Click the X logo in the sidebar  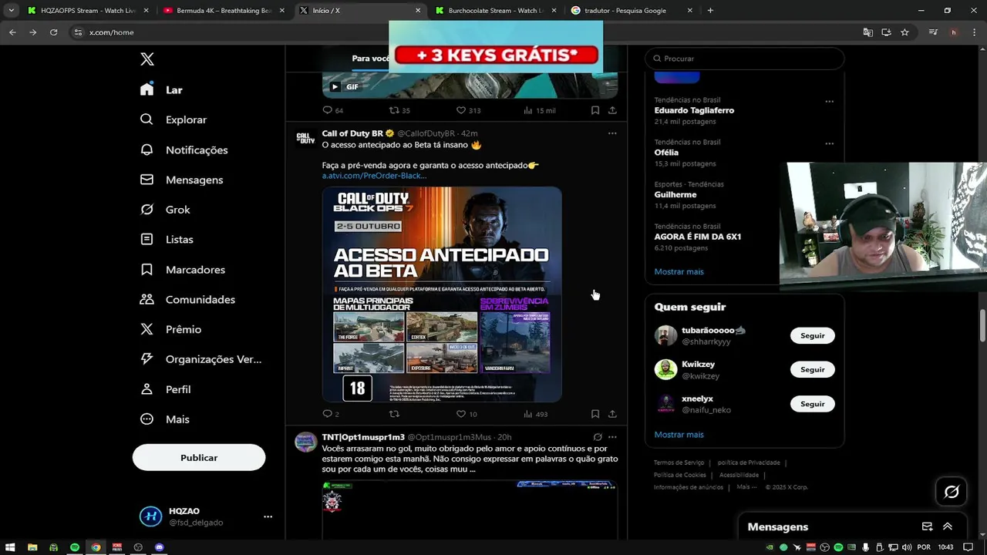[x=147, y=59]
